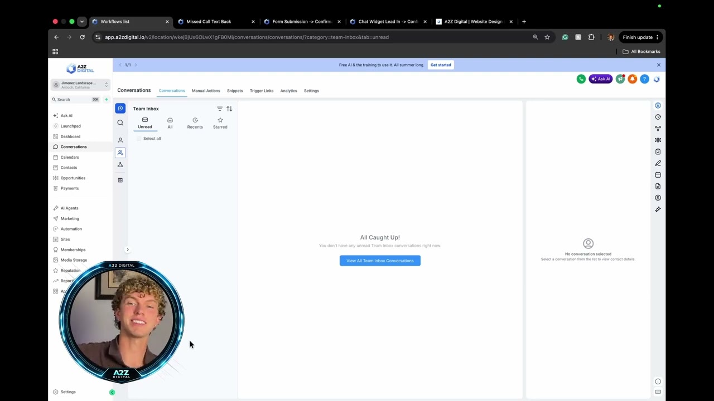The image size is (714, 401).
Task: Open the clock activity icon in the right rail
Action: (x=658, y=117)
